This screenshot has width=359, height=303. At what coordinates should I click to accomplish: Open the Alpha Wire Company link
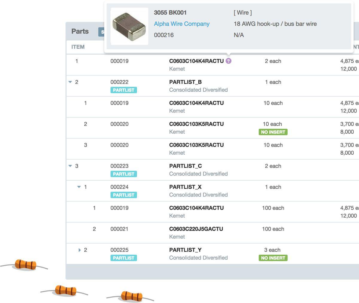click(x=182, y=24)
